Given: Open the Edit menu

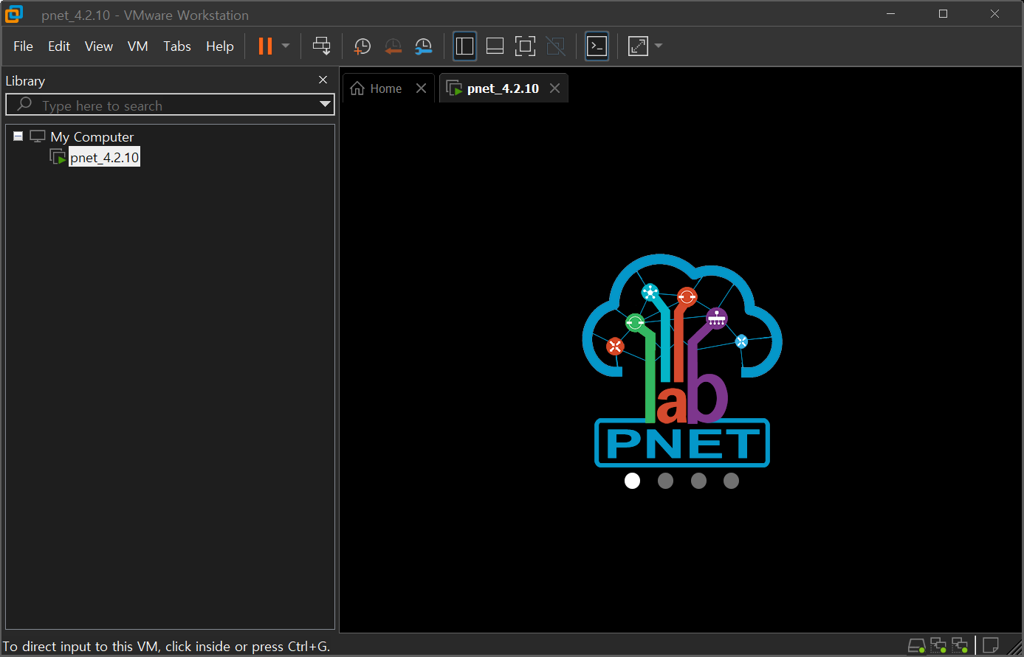Looking at the screenshot, I should point(59,46).
